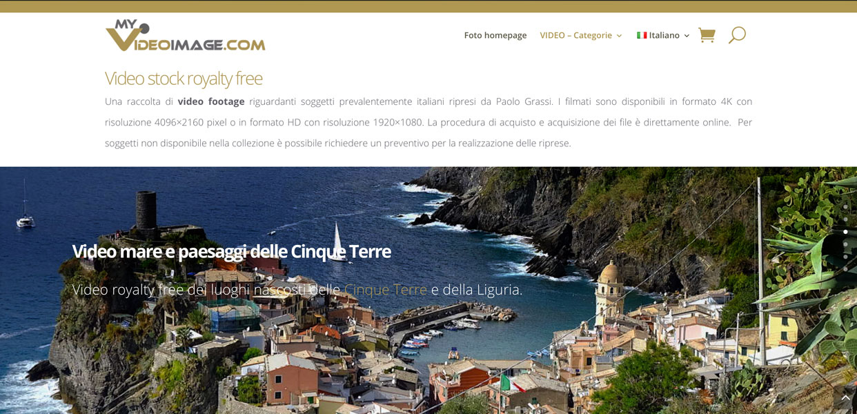Click the back-to-top arrow icon

click(845, 398)
